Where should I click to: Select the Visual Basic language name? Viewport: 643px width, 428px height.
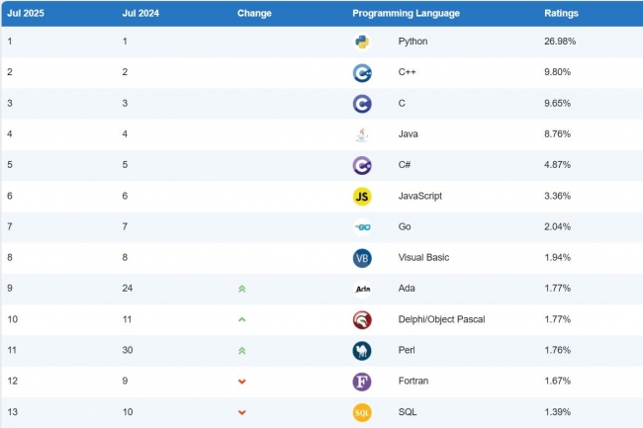[423, 257]
